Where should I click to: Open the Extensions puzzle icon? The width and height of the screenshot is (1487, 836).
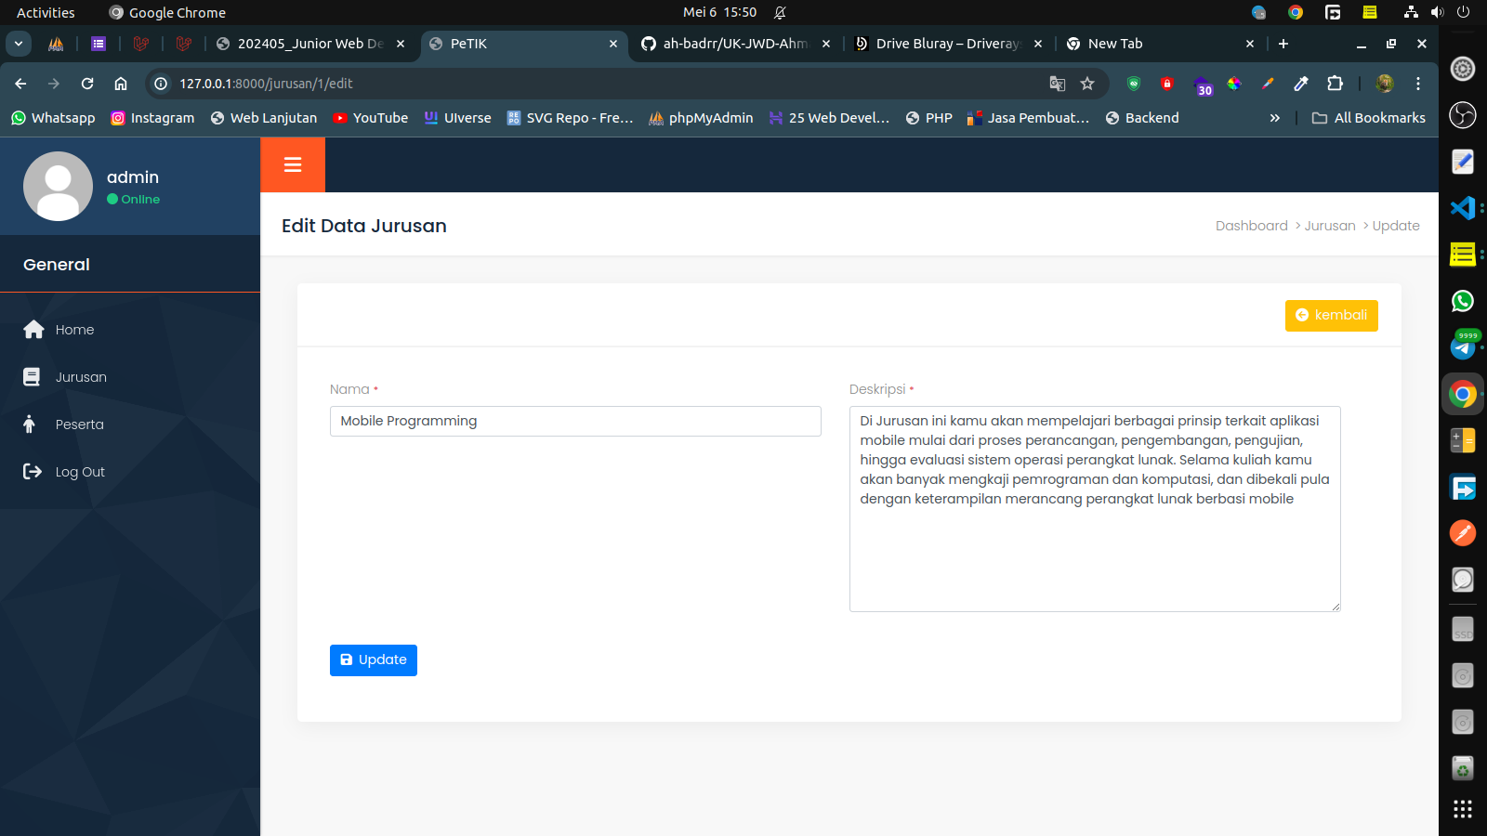pos(1335,84)
